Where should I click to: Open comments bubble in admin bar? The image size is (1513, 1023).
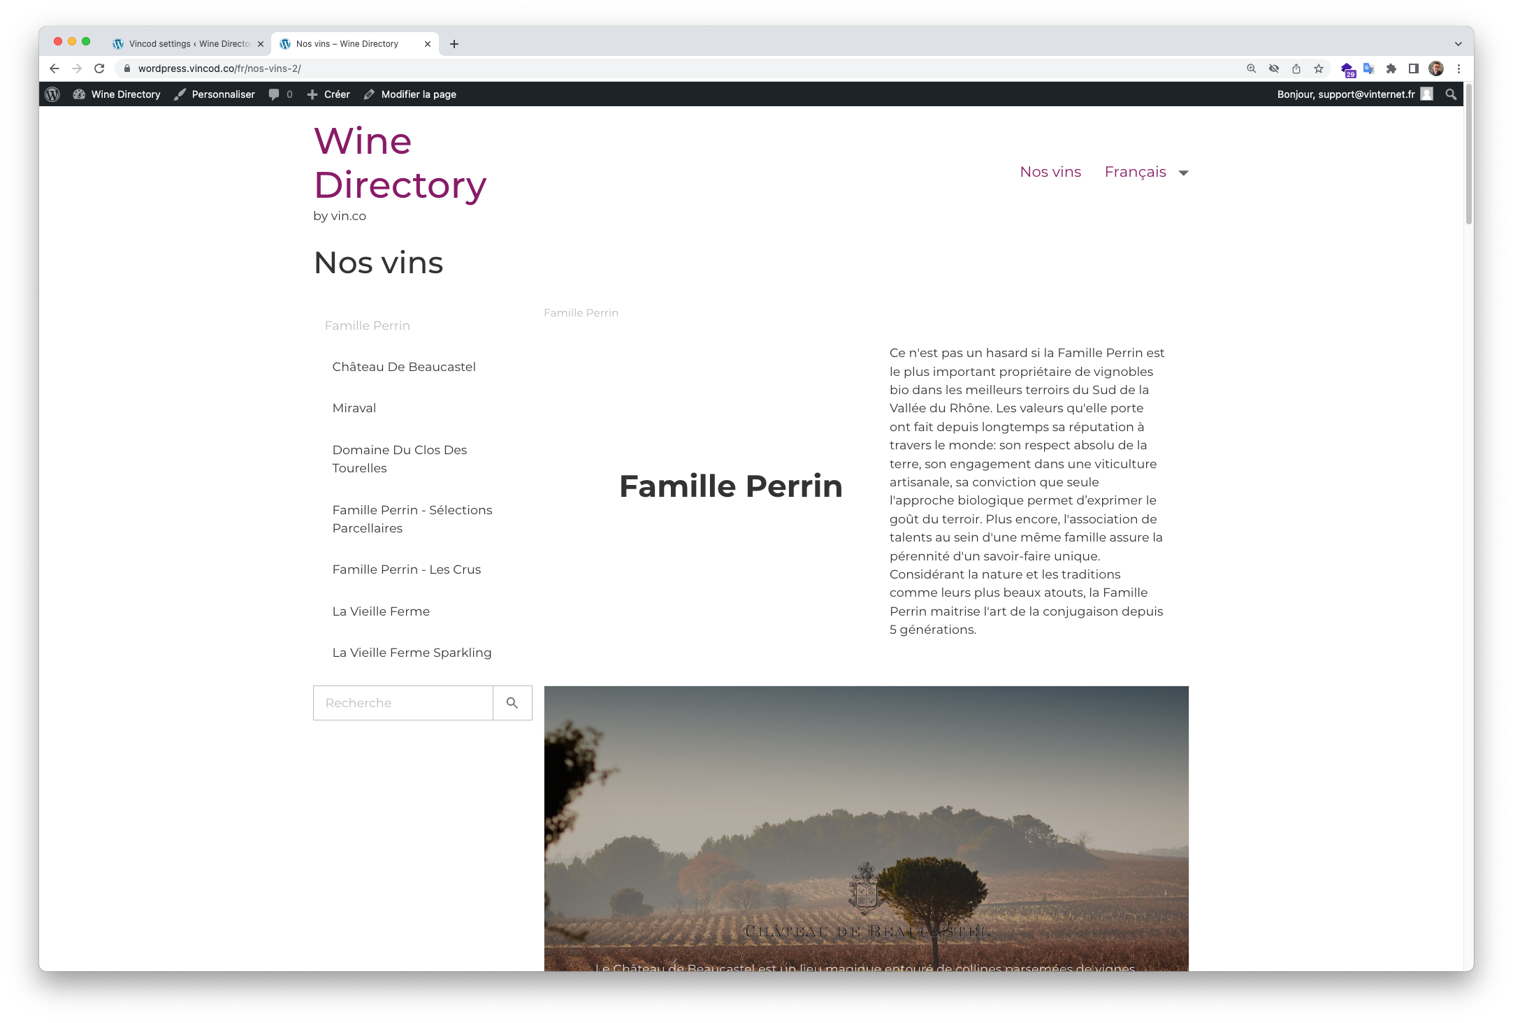[x=280, y=94]
